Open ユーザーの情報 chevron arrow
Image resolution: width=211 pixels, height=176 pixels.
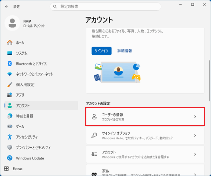(x=195, y=117)
